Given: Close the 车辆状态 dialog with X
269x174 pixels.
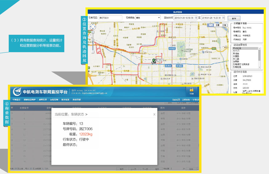Looking at the screenshot, I should click(154, 115).
